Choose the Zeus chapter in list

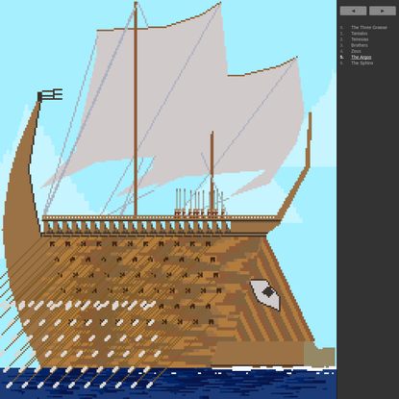tap(356, 51)
